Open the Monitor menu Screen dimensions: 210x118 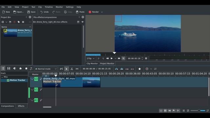59,7
